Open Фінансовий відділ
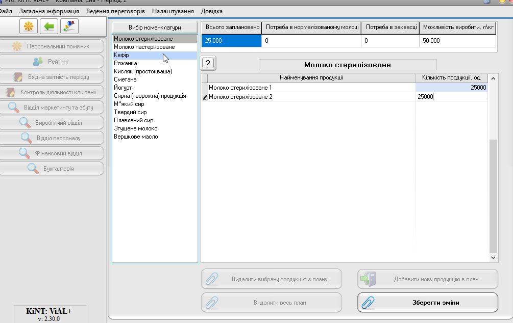The image size is (513, 323). [52, 153]
